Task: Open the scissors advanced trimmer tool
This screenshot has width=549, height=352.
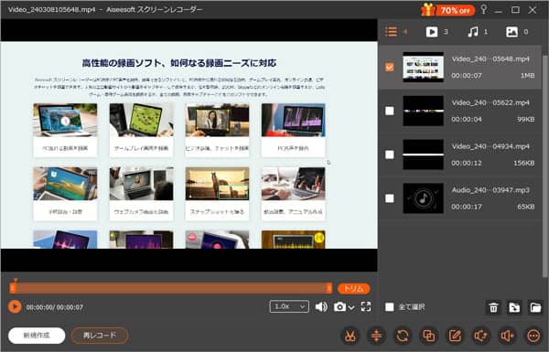Action: (x=350, y=336)
